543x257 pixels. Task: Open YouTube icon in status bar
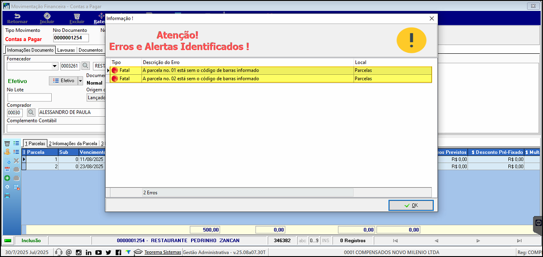(x=99, y=252)
